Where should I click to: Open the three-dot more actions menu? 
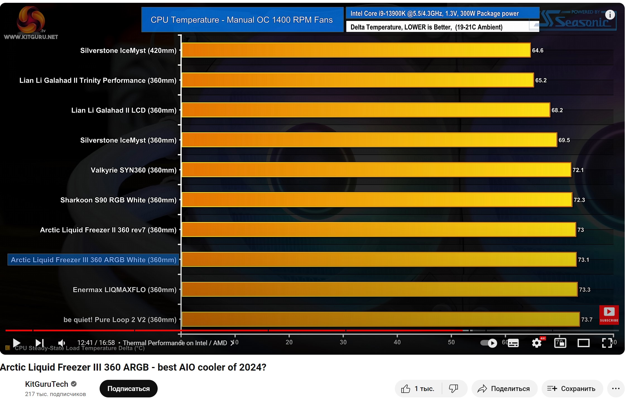click(616, 388)
